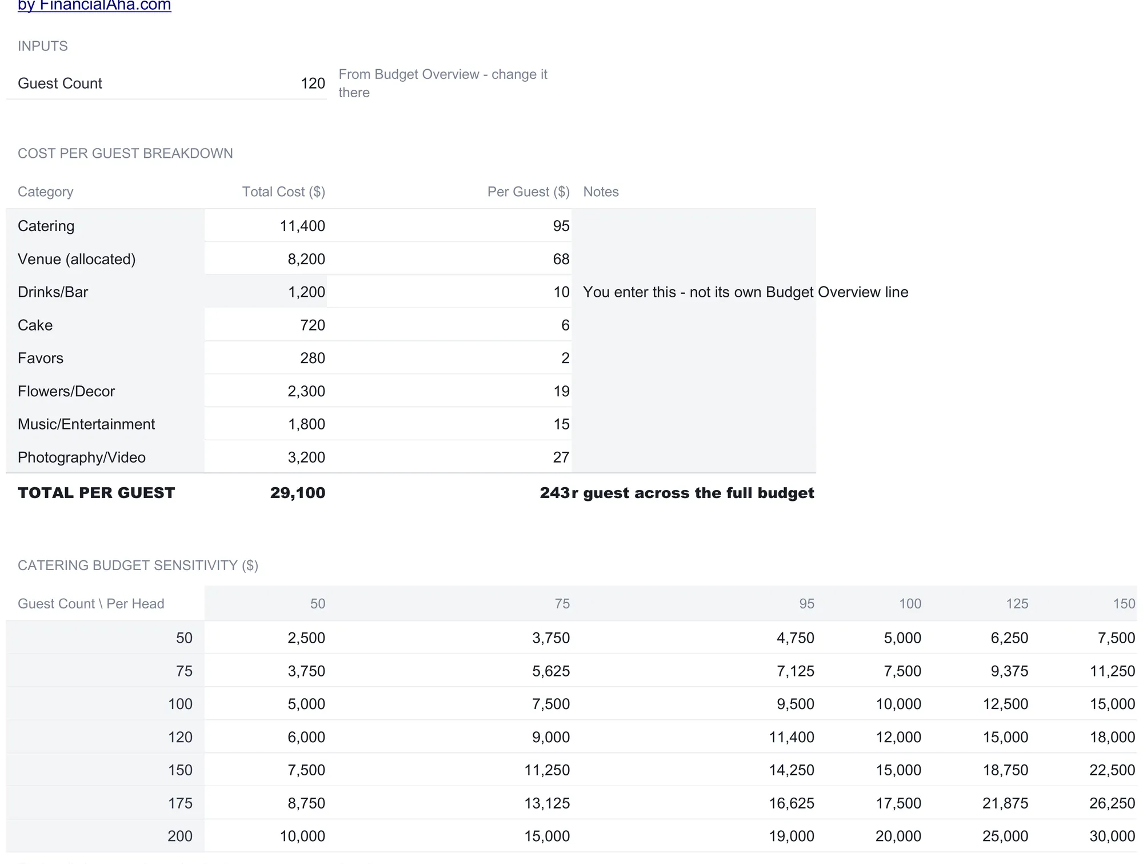Click sensitivity cell 21,875
This screenshot has height=864, width=1143.
(x=1005, y=803)
